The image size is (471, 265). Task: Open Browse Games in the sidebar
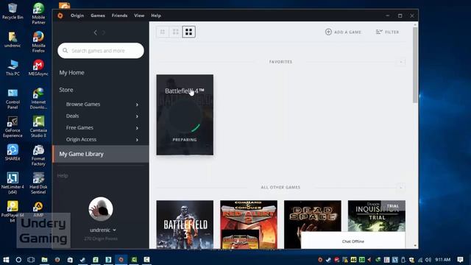pos(83,105)
